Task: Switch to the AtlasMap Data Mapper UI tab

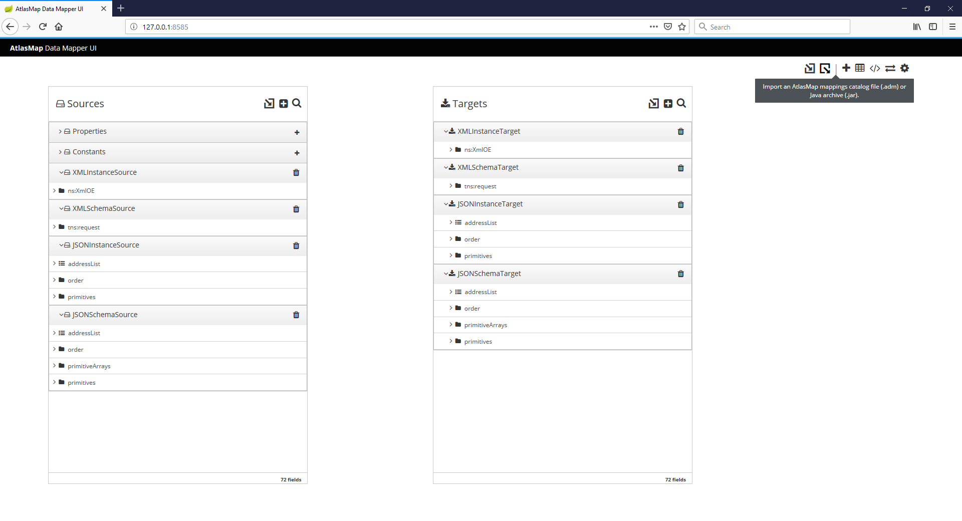Action: click(x=50, y=9)
